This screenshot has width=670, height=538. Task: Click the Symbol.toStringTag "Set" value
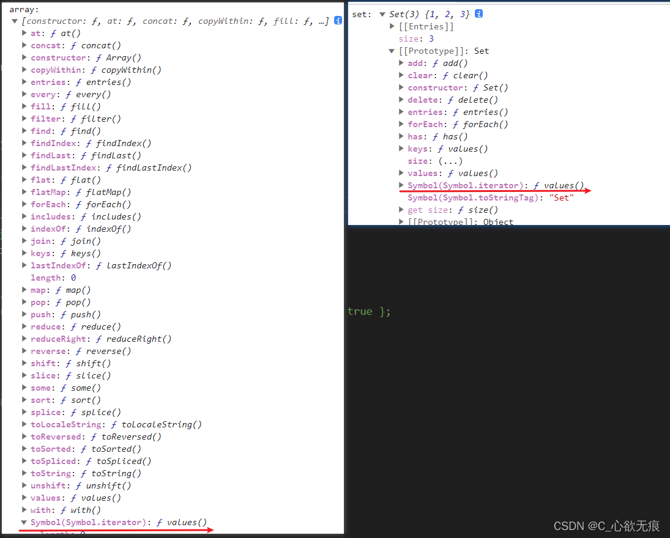coord(561,197)
